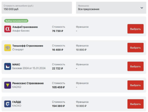The height and width of the screenshot is (112, 148).
Task: Choose the АльфаСтрахование offer with Выбрать
Action: 135,29
